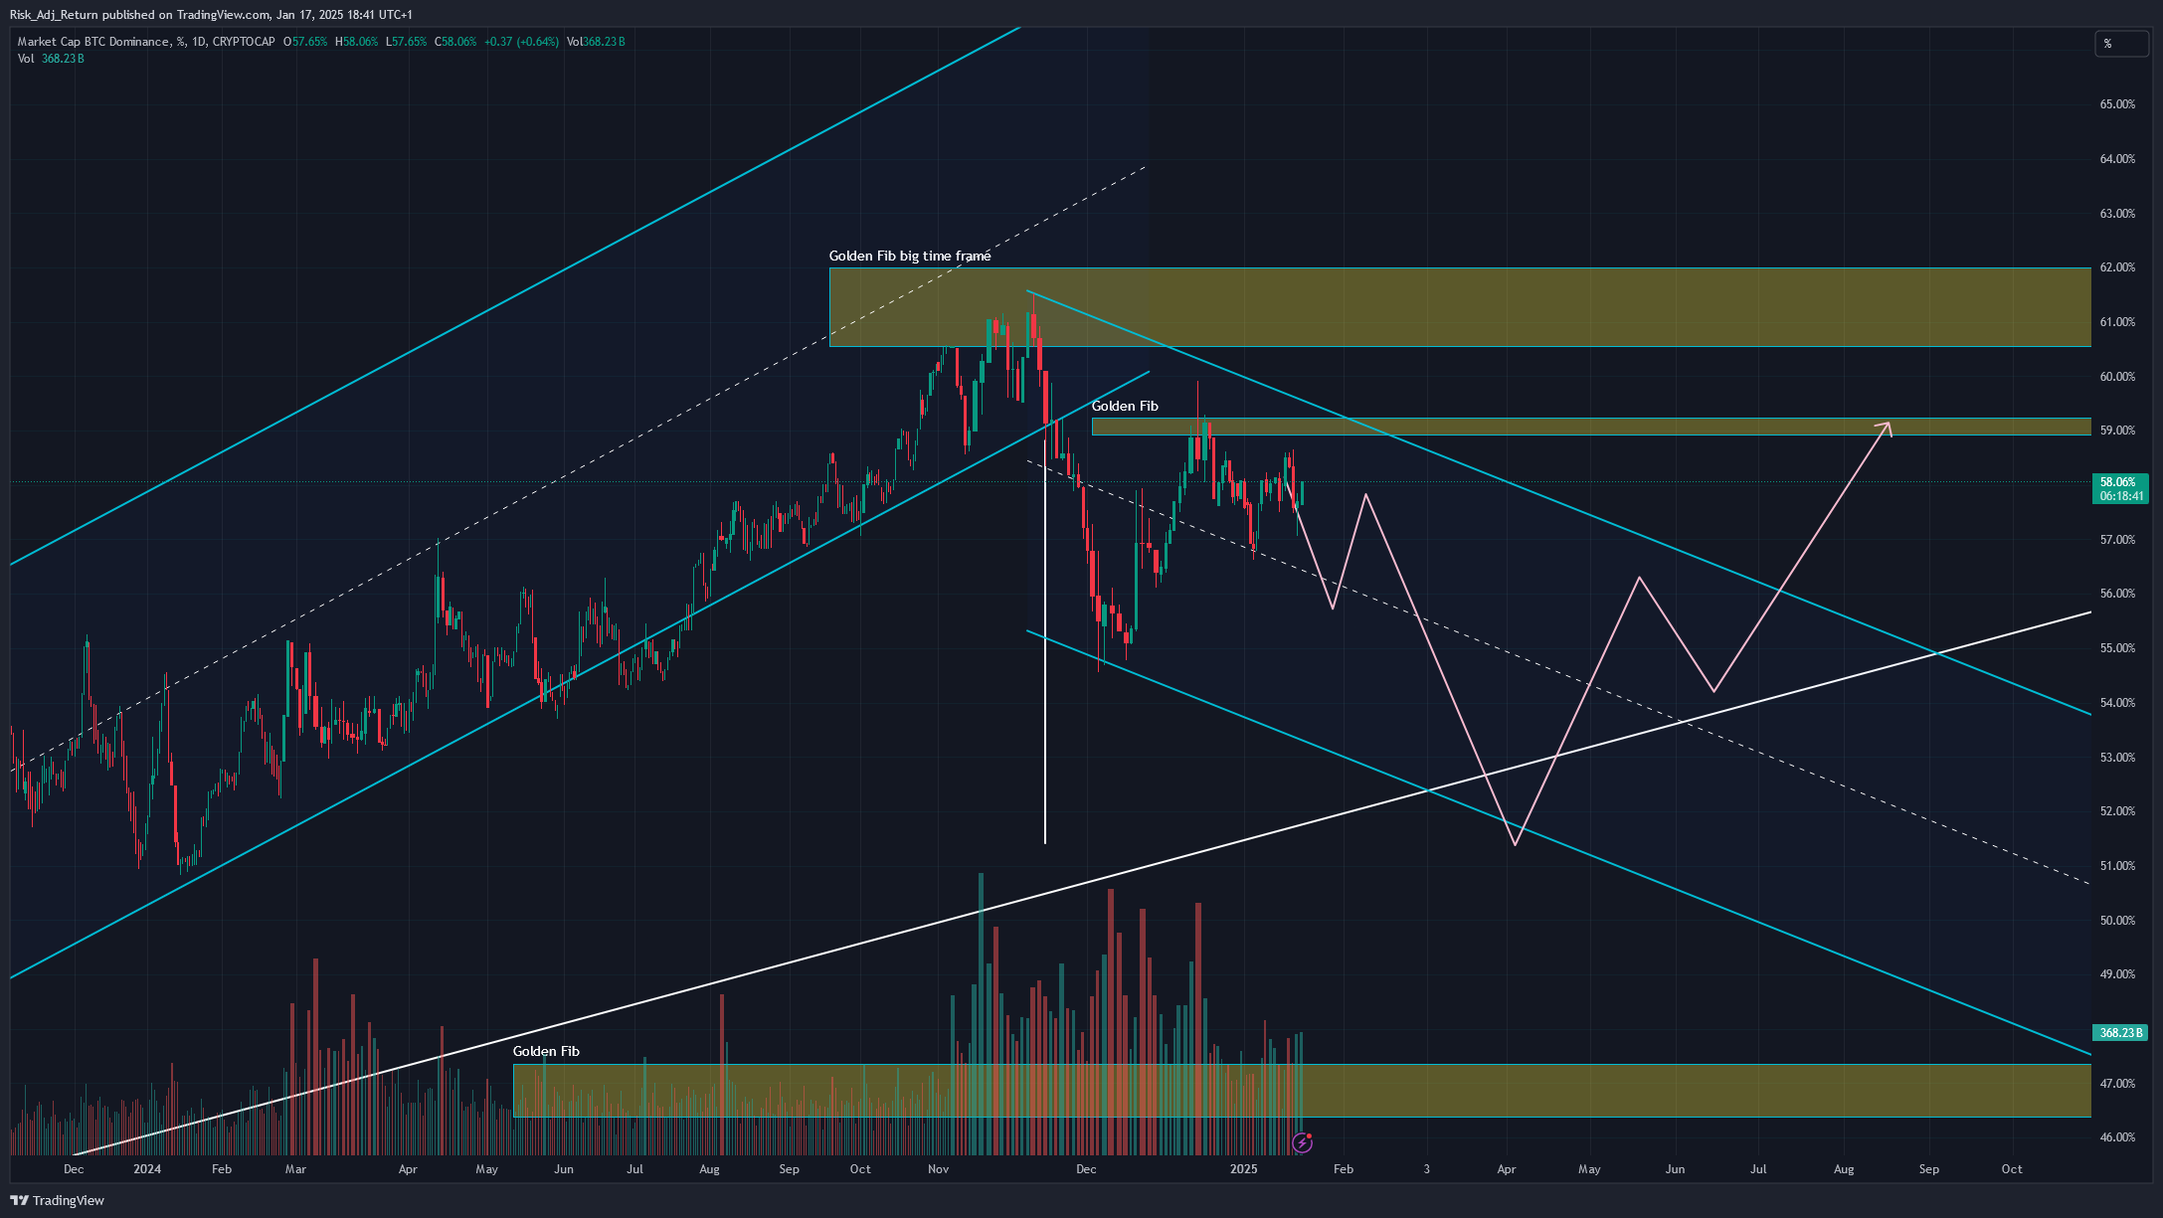
Task: Select the 'Golden Fib' label near 47%
Action: point(546,1051)
